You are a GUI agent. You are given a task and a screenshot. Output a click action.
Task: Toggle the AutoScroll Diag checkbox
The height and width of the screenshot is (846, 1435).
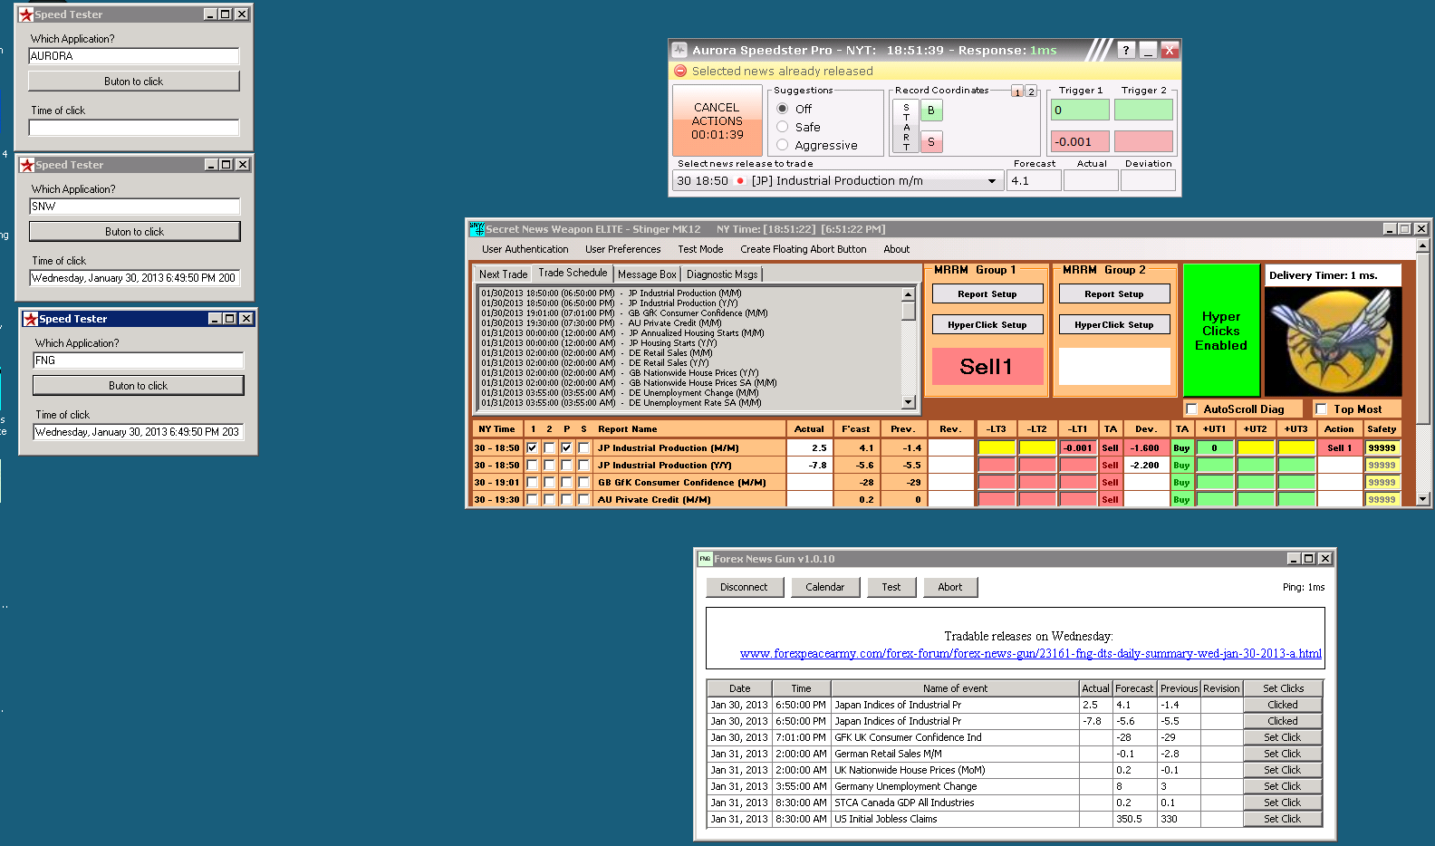1192,409
